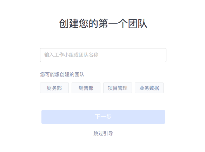Click the 创建您的第一个团队 heading
Screen dimensions: 205x152
click(103, 24)
